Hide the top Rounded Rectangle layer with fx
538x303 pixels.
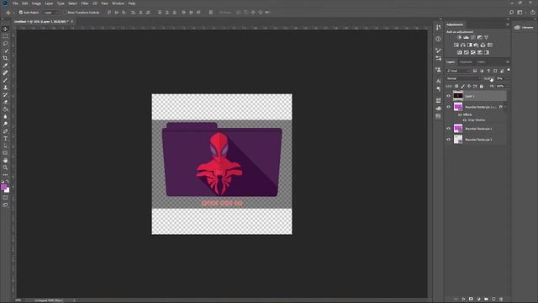tap(448, 107)
